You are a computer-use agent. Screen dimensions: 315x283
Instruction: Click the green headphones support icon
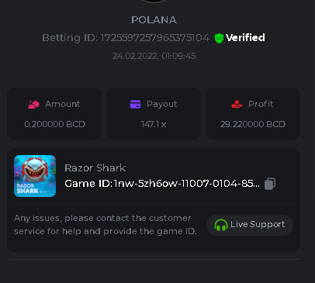(x=221, y=225)
